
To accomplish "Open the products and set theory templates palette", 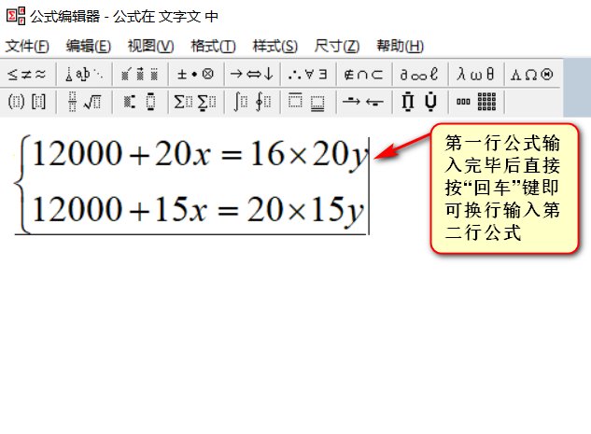I will [x=419, y=102].
